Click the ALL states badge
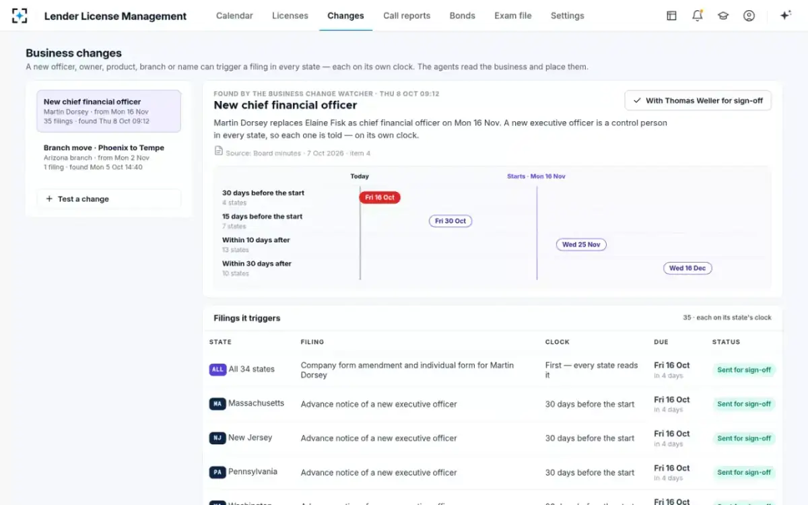This screenshot has height=505, width=808. click(x=217, y=369)
